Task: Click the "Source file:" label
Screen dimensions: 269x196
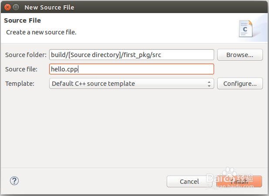Action: pyautogui.click(x=21, y=69)
